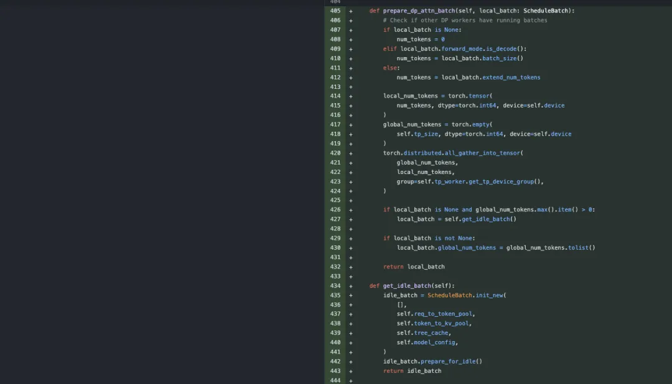672x384 pixels.
Task: Click line number 442
Action: pos(335,361)
